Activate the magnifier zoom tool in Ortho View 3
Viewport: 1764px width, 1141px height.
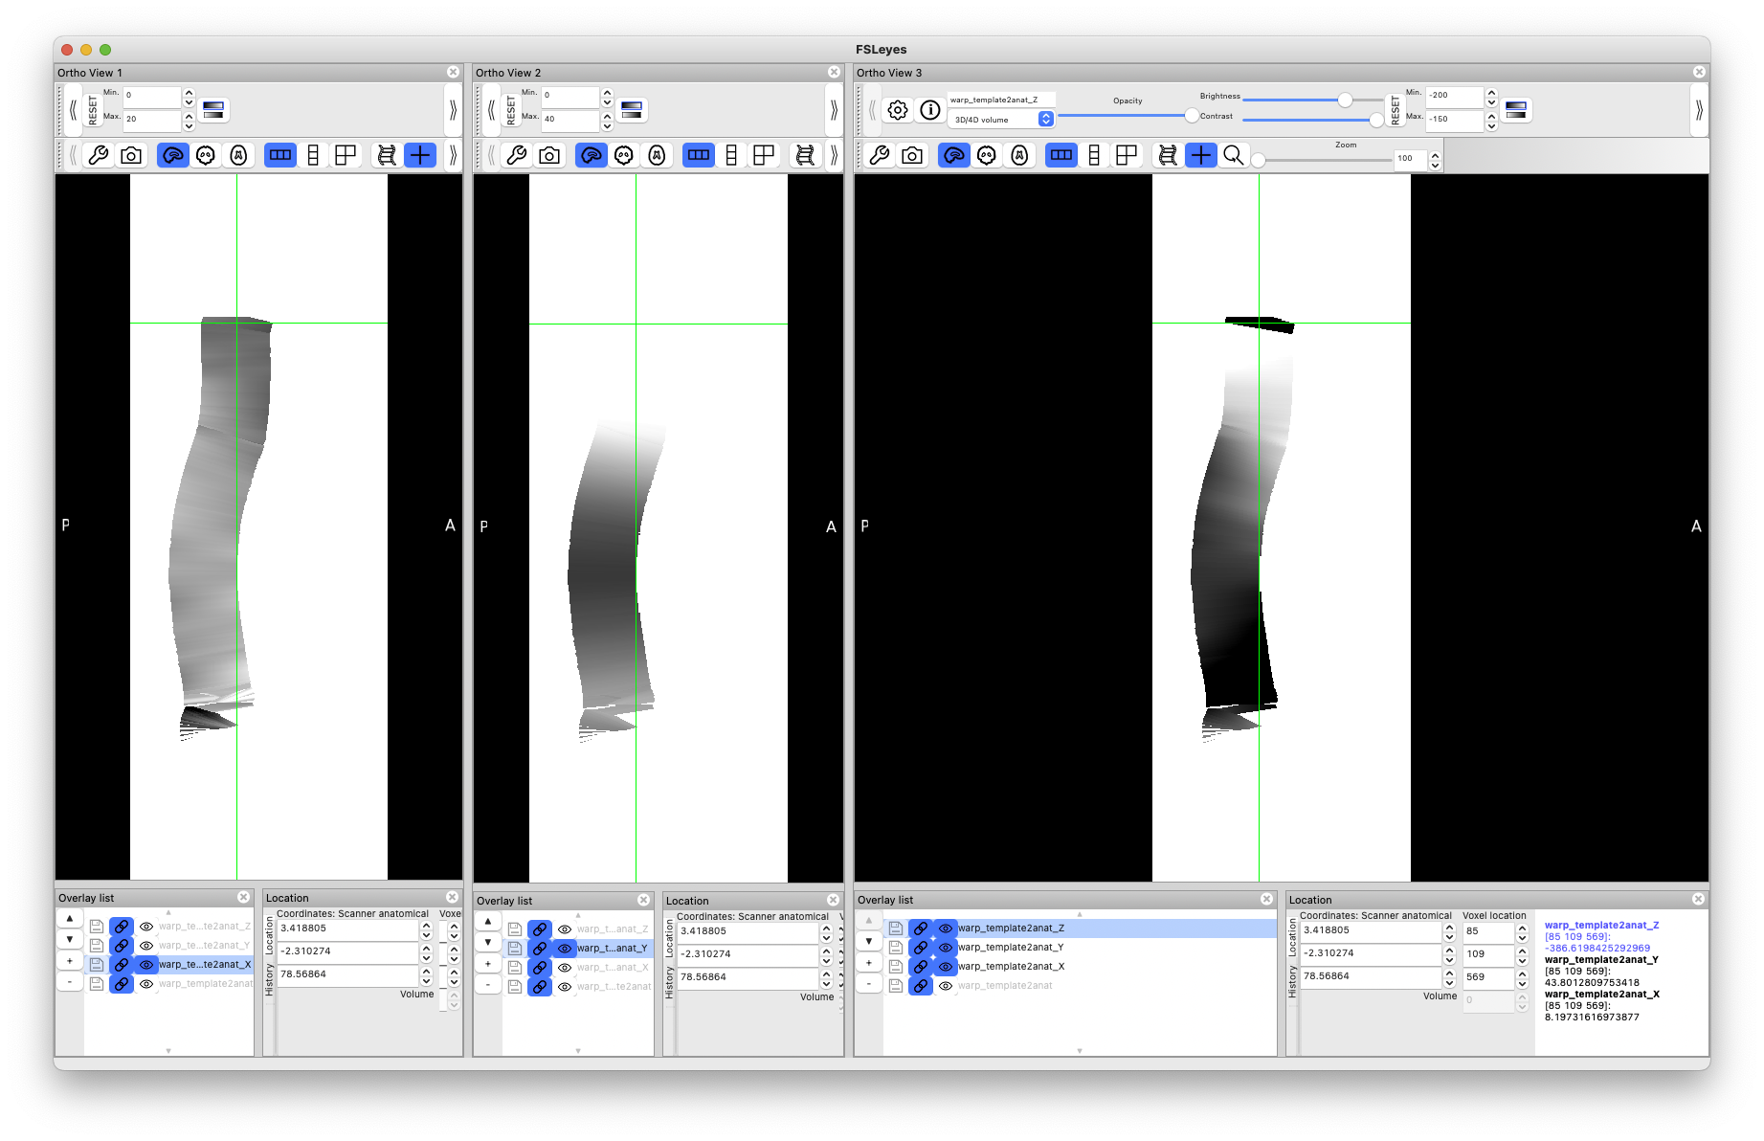point(1234,155)
